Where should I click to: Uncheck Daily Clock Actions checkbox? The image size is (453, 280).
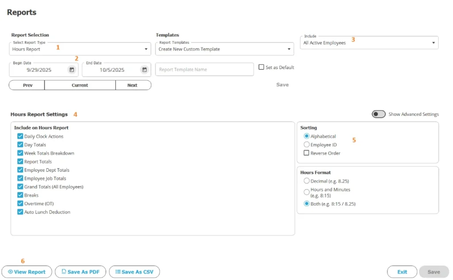pyautogui.click(x=20, y=136)
